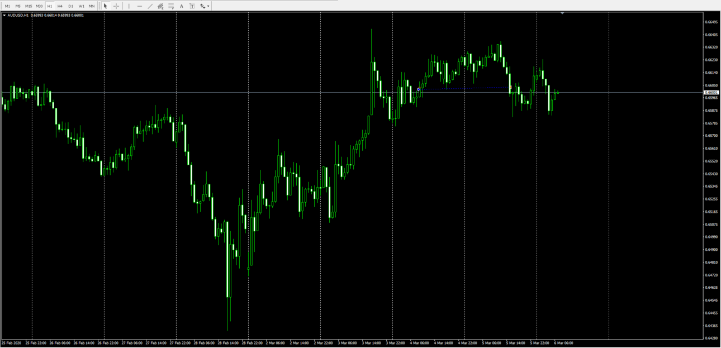Switch to MN monthly timeframe
The image size is (721, 348).
pyautogui.click(x=92, y=6)
